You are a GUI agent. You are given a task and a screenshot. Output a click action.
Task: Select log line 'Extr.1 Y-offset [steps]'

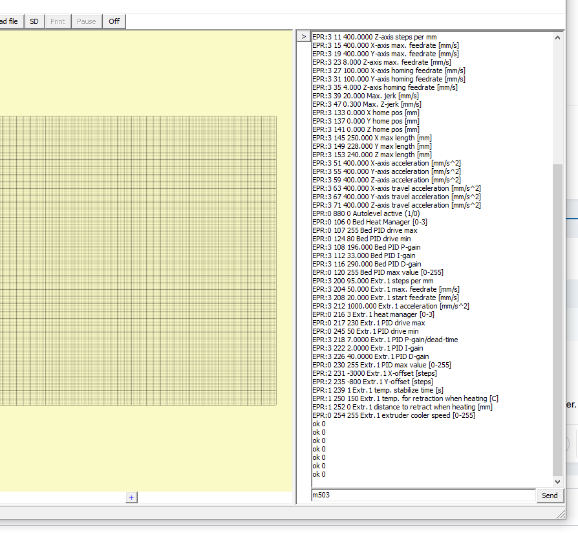tap(372, 382)
